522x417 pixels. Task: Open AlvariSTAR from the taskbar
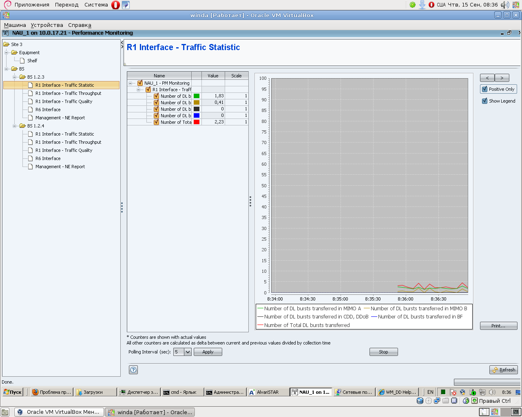(268, 392)
